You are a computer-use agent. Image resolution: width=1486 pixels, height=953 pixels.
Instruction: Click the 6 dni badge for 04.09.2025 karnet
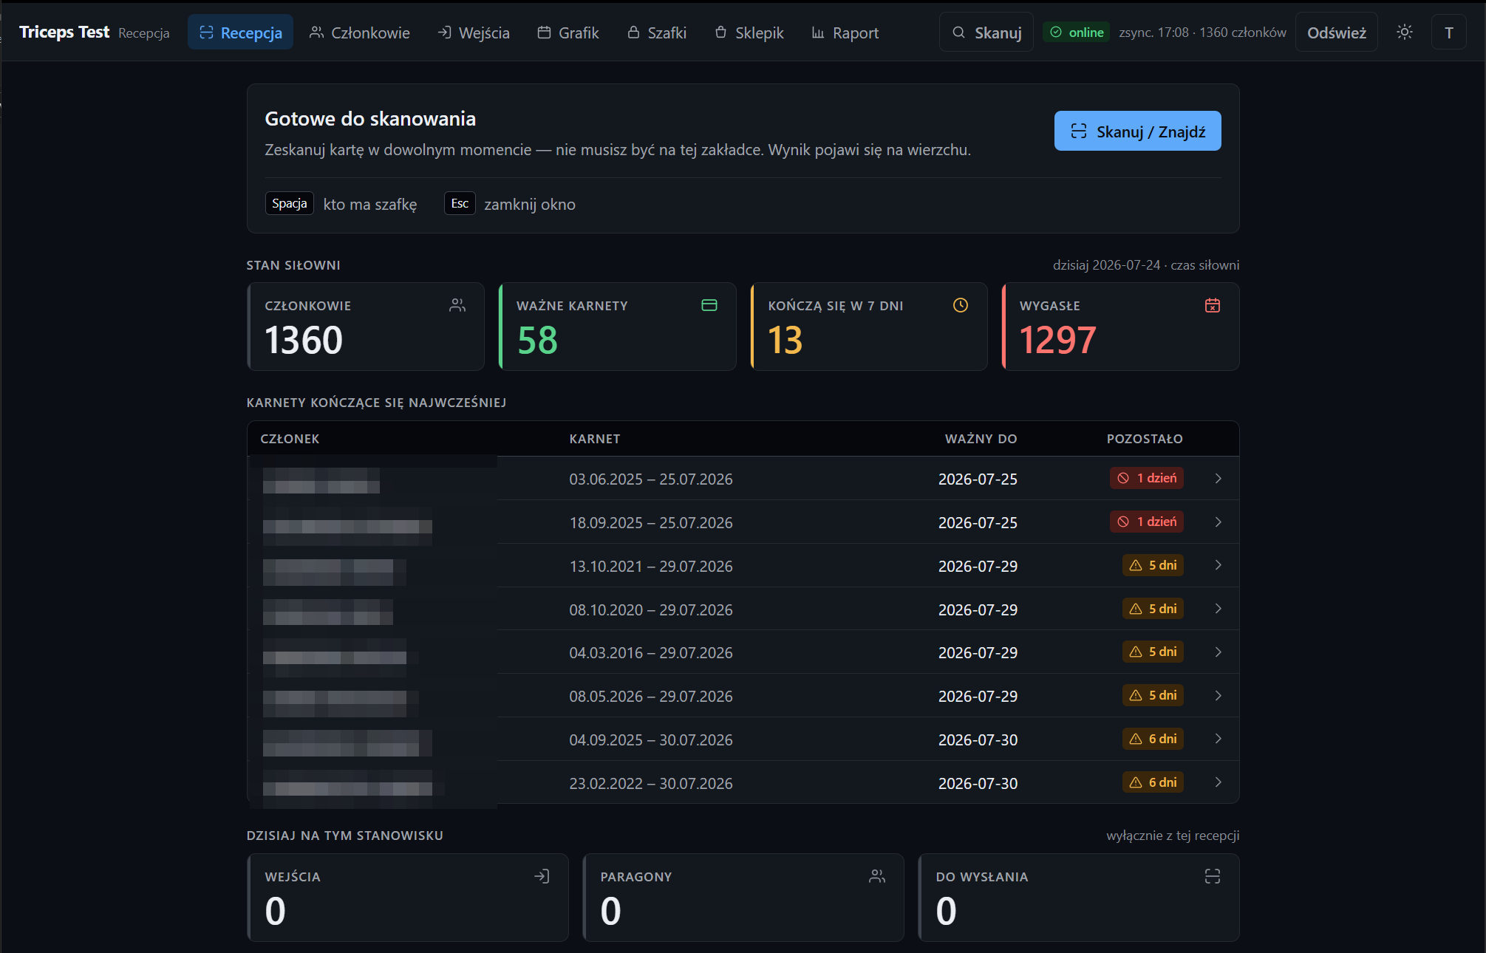pos(1153,739)
